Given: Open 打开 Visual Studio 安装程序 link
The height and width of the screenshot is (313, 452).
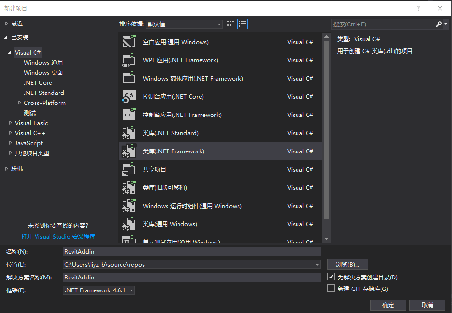Looking at the screenshot, I should (58, 236).
